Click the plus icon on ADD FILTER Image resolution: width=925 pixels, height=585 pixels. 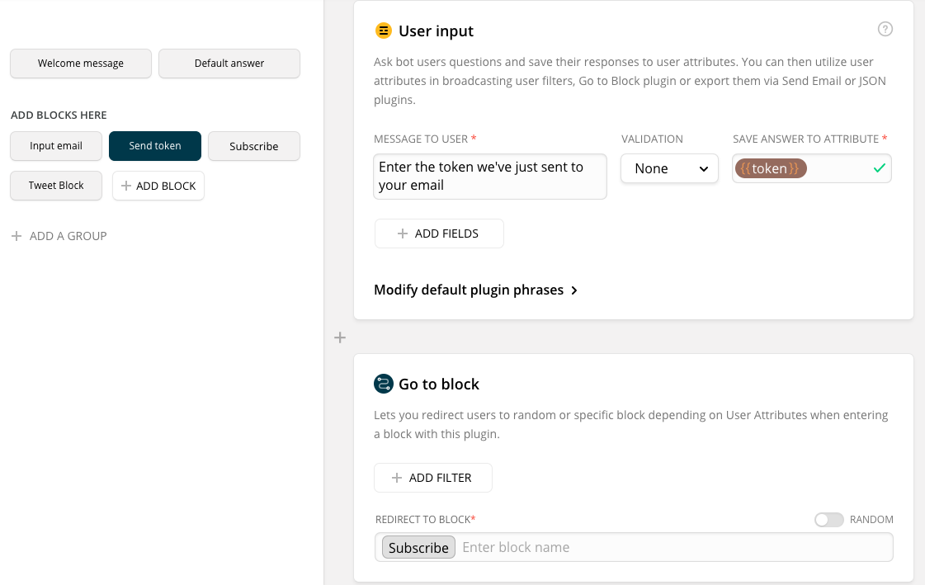[x=397, y=478]
